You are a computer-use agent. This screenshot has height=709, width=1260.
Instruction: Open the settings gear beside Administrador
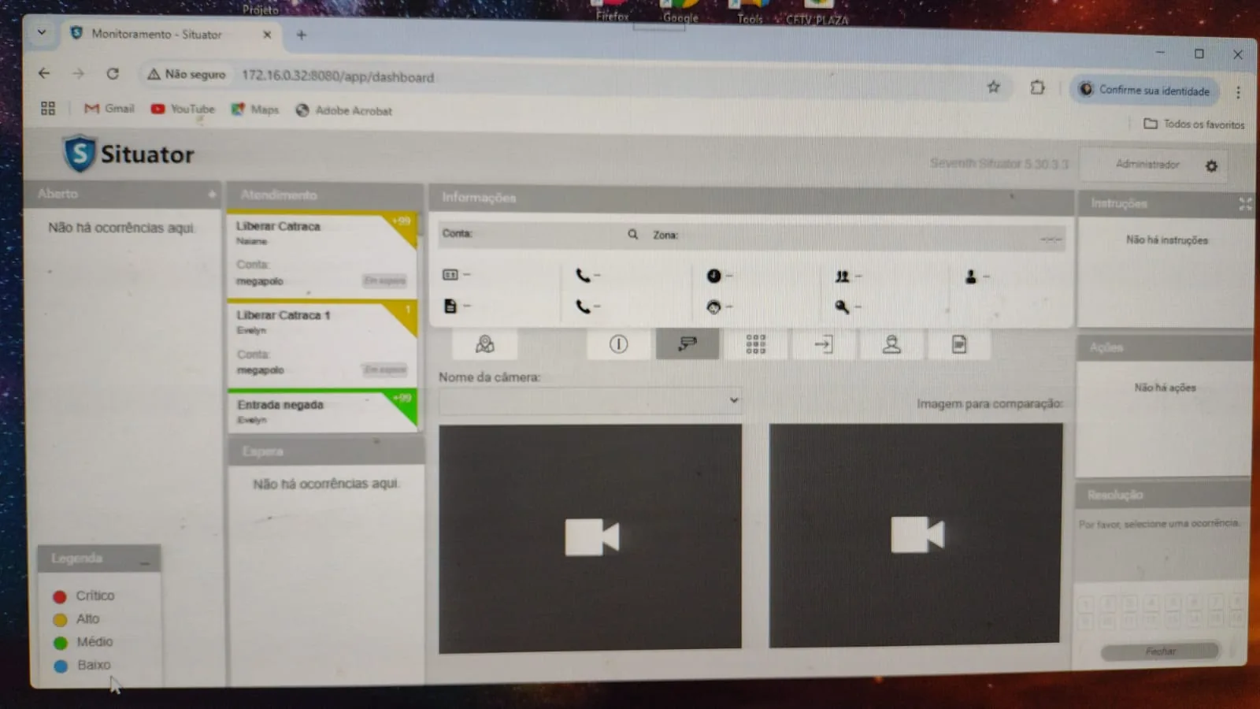(x=1211, y=166)
